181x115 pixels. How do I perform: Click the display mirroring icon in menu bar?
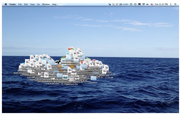click(139, 4)
